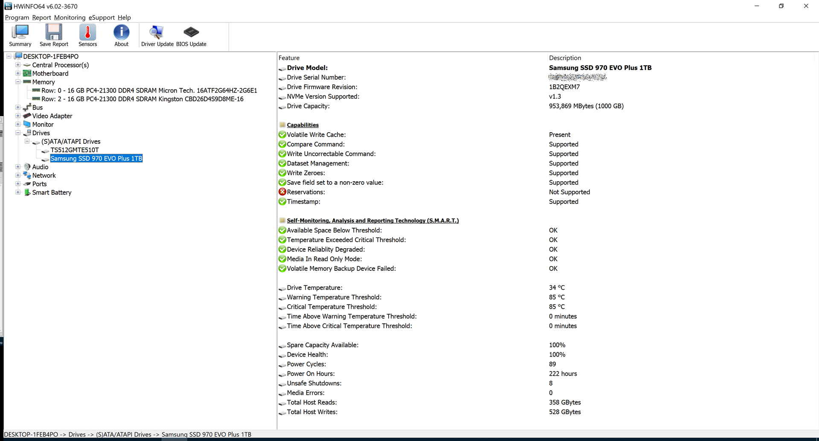Screen dimensions: 819x441
Task: Open the eSupport menu
Action: 102,17
